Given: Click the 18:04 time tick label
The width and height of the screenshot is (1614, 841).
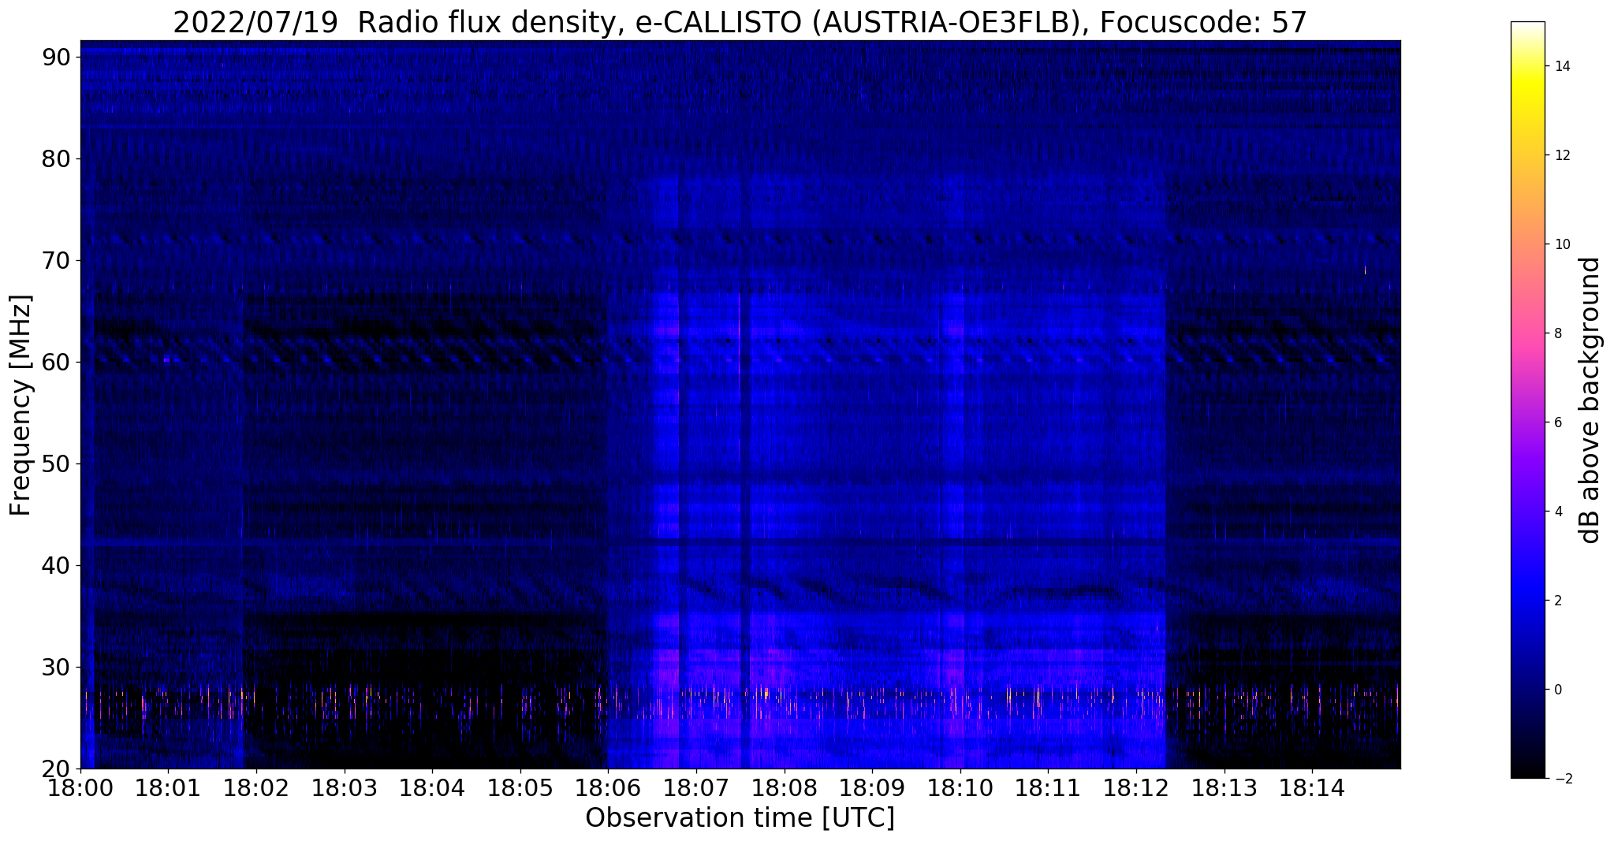Looking at the screenshot, I should coord(432,787).
